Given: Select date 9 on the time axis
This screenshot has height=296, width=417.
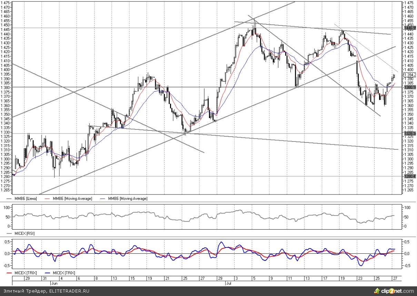Looking at the screenshot, I should pyautogui.click(x=271, y=278).
